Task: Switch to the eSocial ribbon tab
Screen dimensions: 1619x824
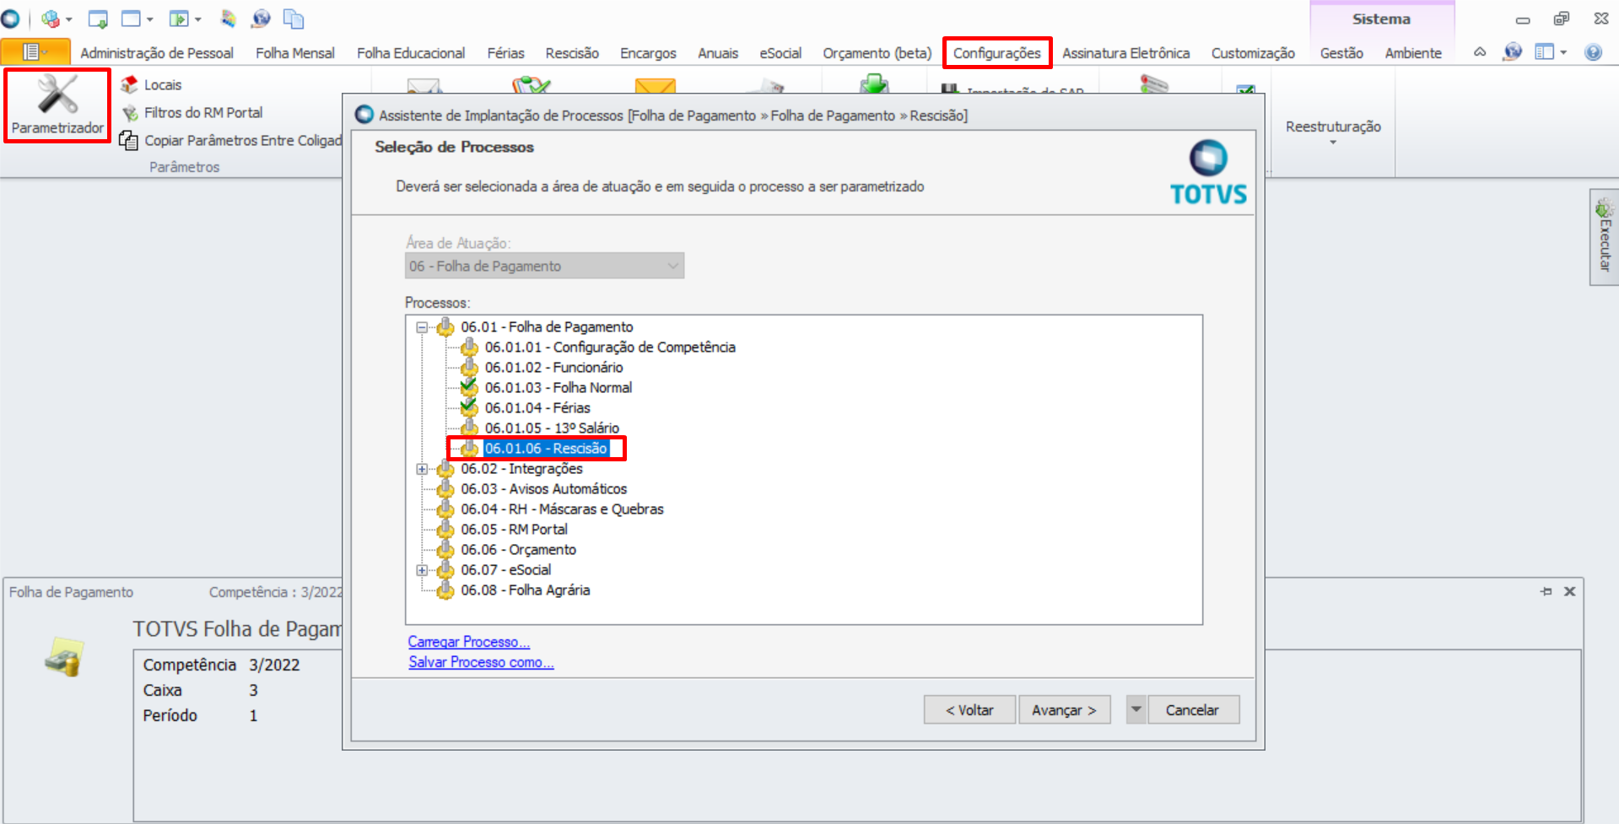Action: point(780,53)
